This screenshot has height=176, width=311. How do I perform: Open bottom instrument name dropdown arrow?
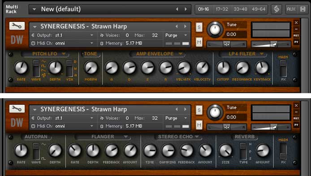(x=35, y=109)
